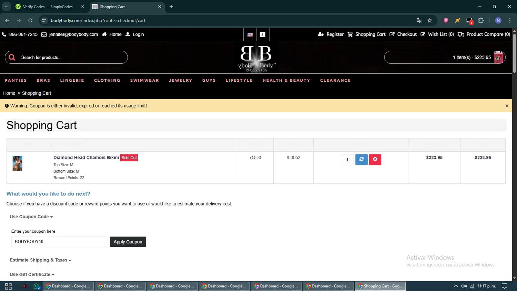The height and width of the screenshot is (291, 517).
Task: Open Windows Task View icon
Action: tap(8, 286)
